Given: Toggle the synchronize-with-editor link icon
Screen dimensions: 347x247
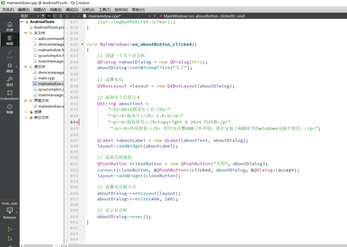Looking at the screenshot, I should (x=49, y=16).
